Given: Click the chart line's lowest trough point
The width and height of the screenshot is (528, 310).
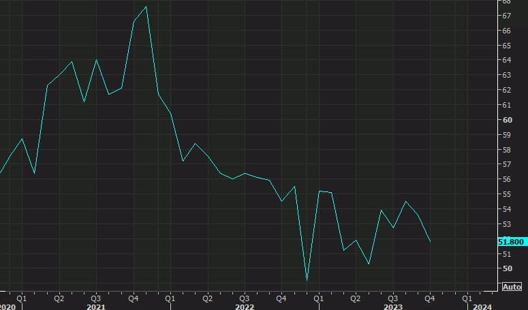Looking at the screenshot, I should click(x=307, y=280).
